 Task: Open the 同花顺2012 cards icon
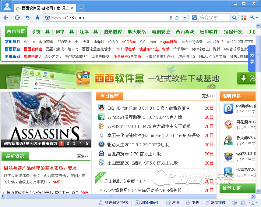[228, 125]
